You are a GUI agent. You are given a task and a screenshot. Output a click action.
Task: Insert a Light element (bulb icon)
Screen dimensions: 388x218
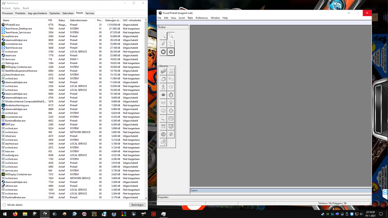pos(171,103)
